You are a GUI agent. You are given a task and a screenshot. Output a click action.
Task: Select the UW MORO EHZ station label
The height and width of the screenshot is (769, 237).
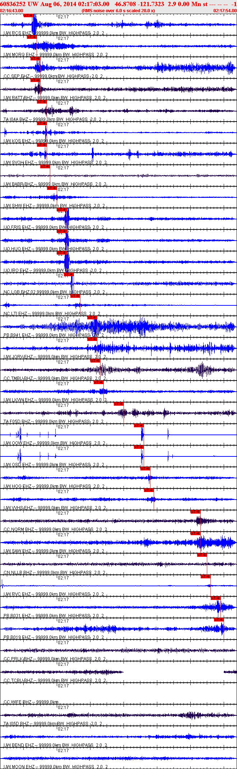click(x=20, y=55)
